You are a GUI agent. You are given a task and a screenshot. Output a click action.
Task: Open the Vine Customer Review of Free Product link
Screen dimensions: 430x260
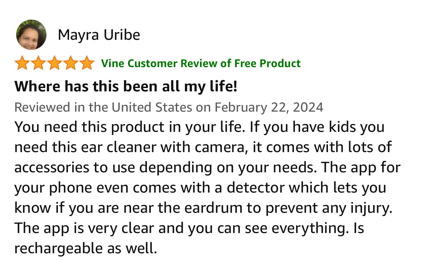coord(201,63)
